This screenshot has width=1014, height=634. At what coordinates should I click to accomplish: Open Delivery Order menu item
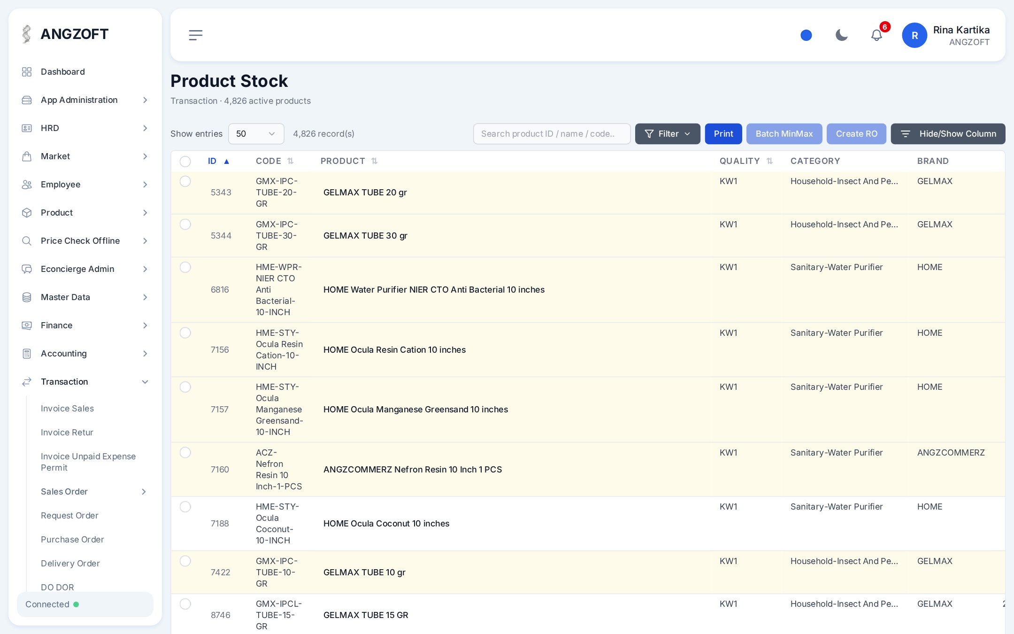click(70, 564)
